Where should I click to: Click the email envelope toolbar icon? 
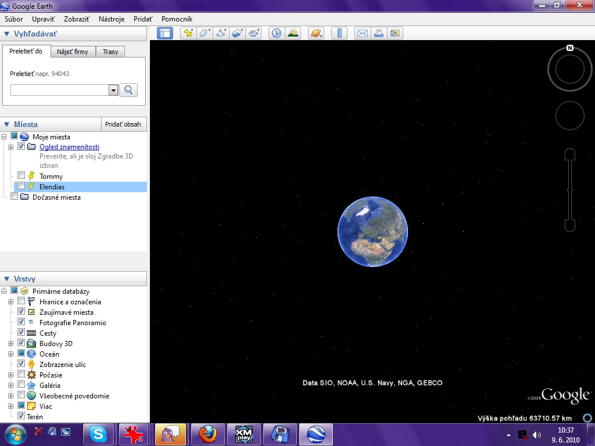tap(363, 33)
